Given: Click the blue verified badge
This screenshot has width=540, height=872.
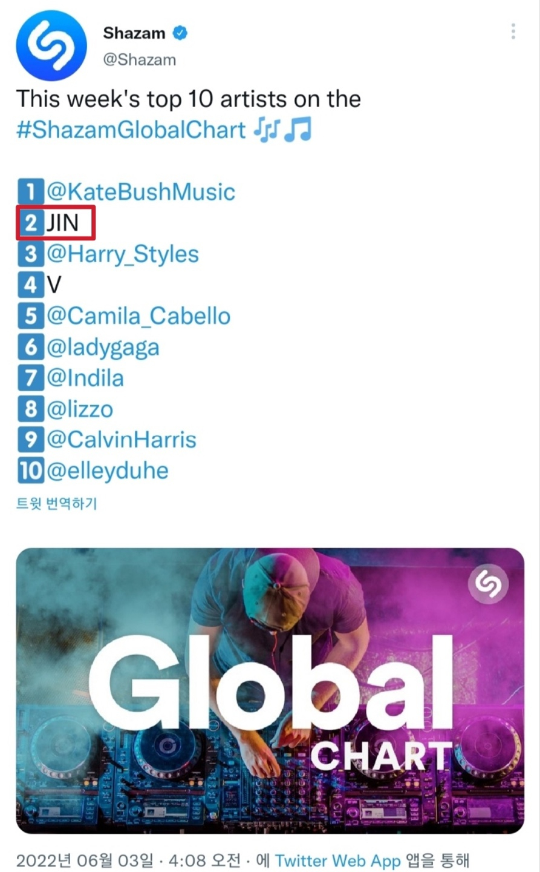Looking at the screenshot, I should click(x=180, y=33).
